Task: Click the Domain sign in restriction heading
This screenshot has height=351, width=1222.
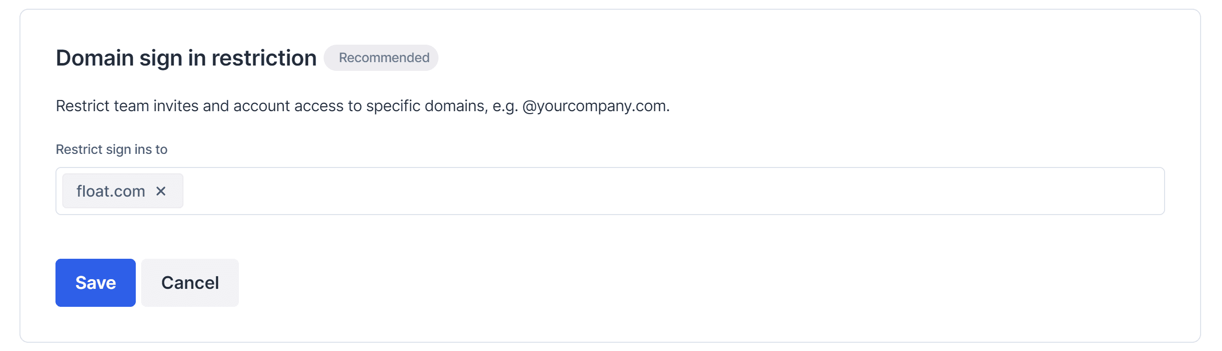Action: coord(186,58)
